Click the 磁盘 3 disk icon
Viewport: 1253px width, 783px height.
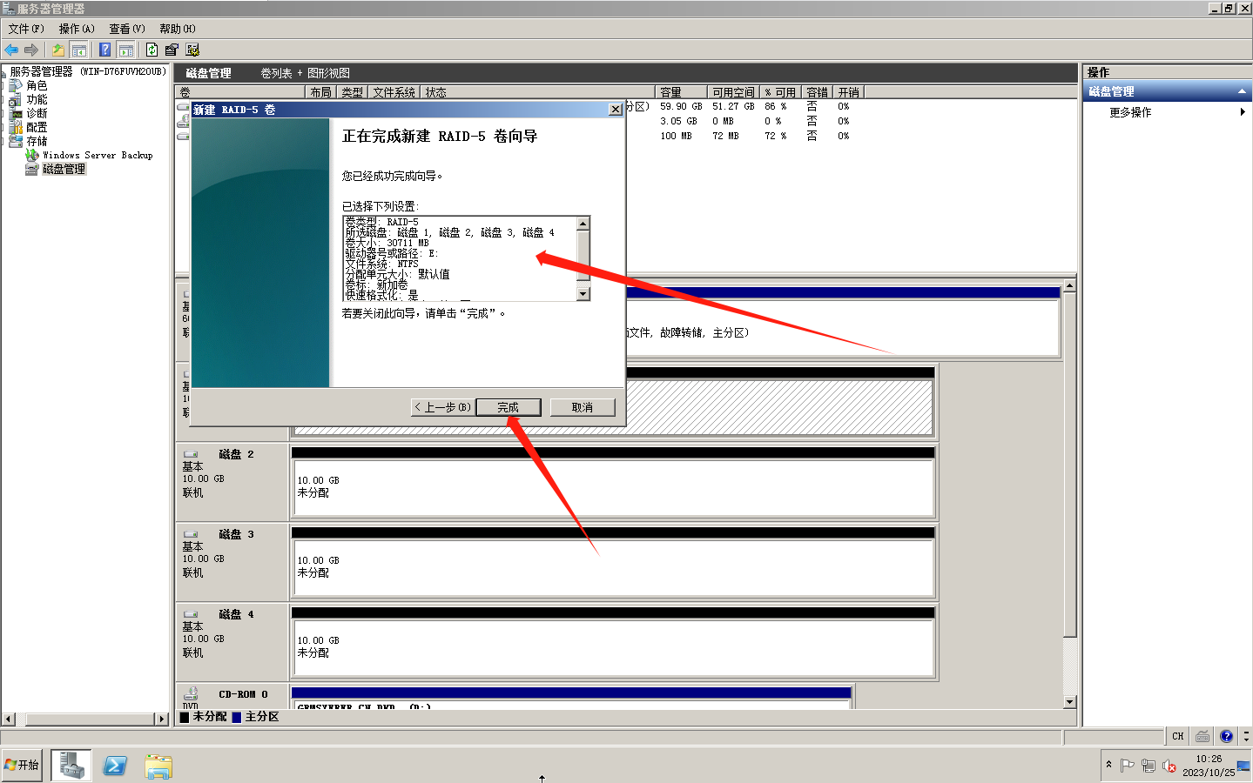191,534
